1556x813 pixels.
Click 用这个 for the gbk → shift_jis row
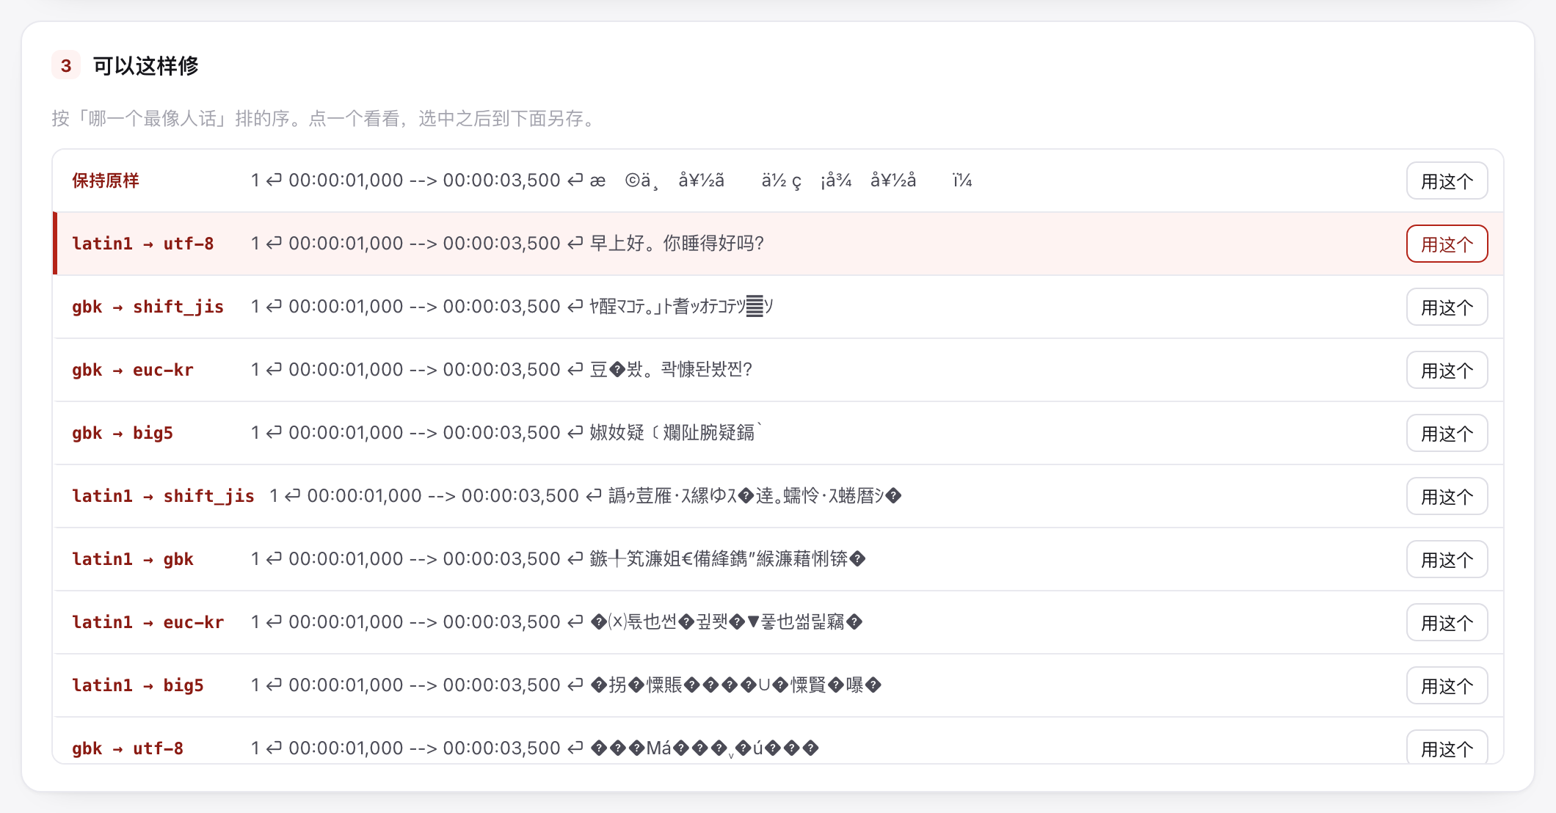pos(1447,307)
